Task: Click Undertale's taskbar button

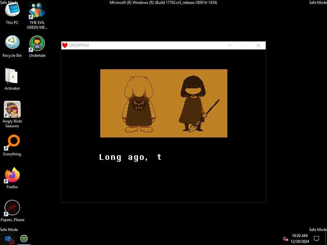Action: pyautogui.click(x=24, y=239)
